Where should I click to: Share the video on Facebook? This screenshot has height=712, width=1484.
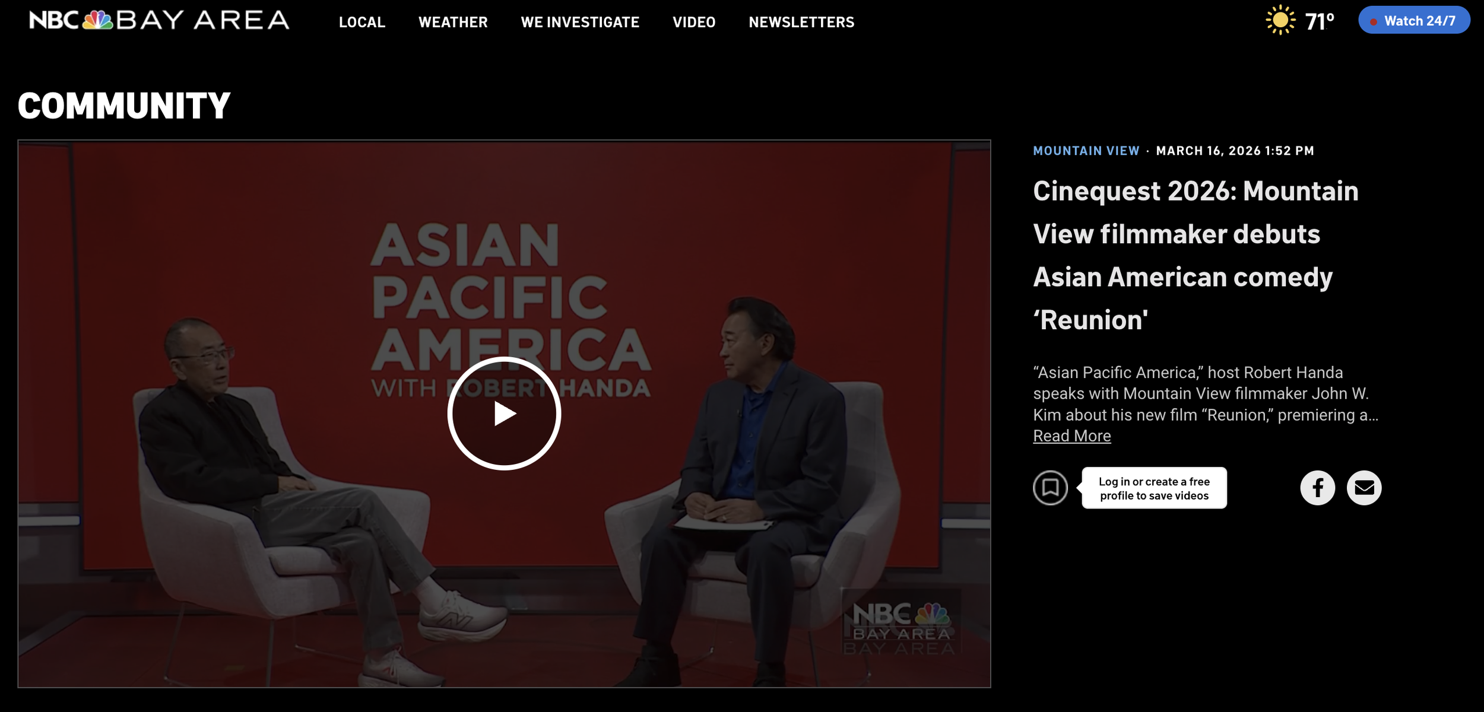coord(1318,488)
